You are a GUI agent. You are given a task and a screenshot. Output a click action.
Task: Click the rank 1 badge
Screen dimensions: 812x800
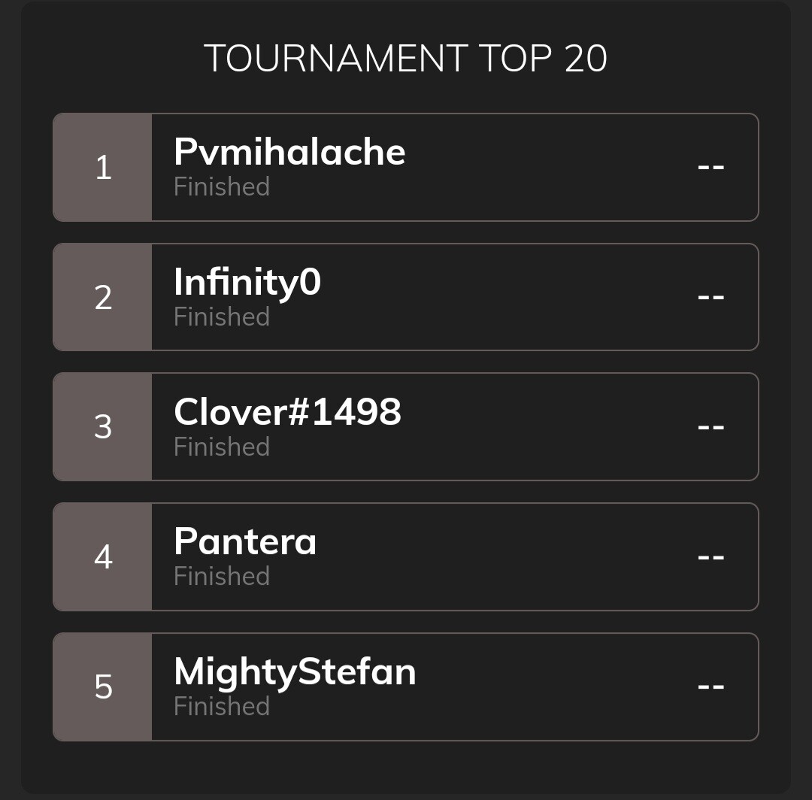[x=102, y=167]
